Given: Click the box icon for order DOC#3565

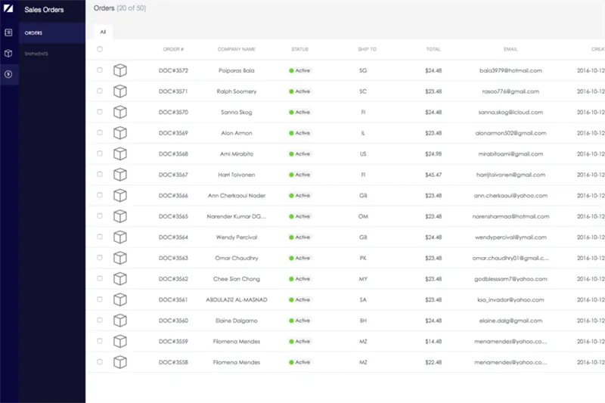Looking at the screenshot, I should pos(119,216).
